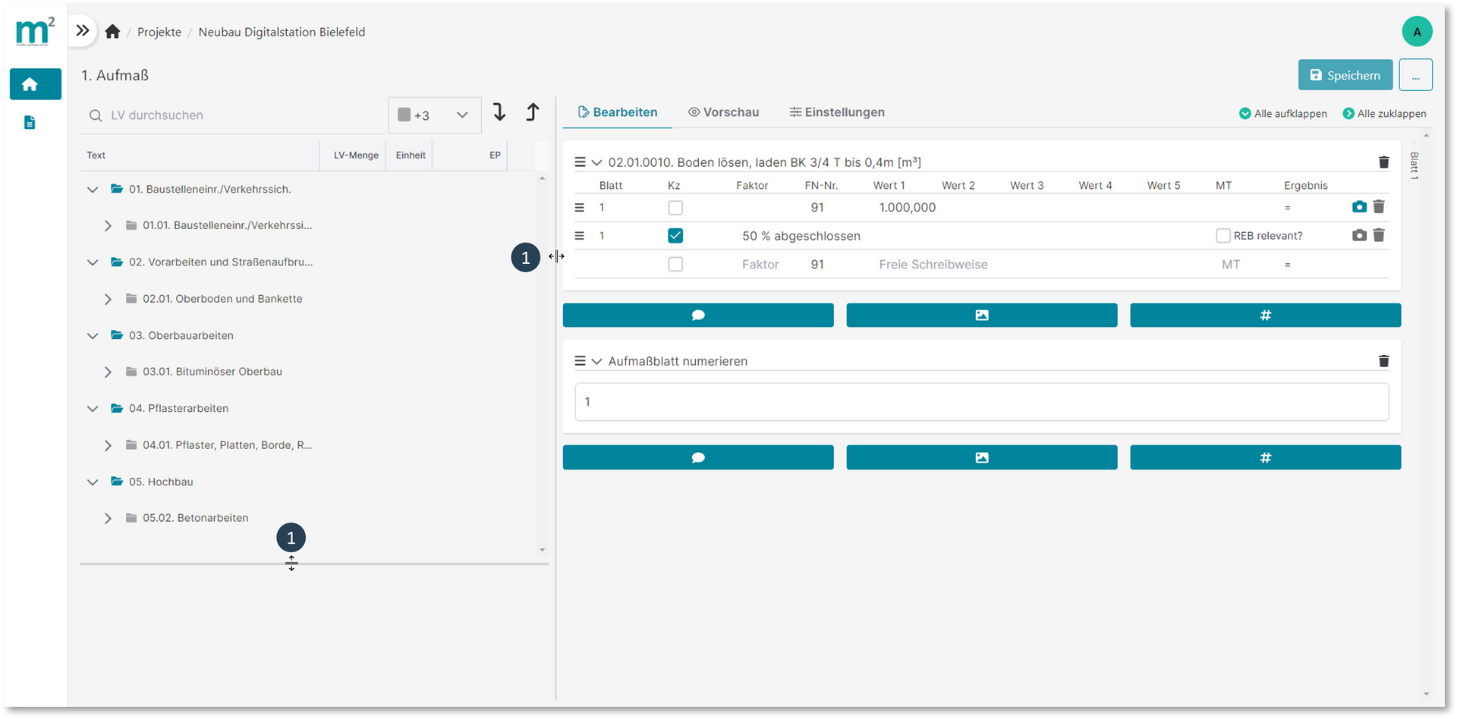Open the hashtag icon on the teal button
Image resolution: width=1457 pixels, height=719 pixels.
pos(1264,315)
